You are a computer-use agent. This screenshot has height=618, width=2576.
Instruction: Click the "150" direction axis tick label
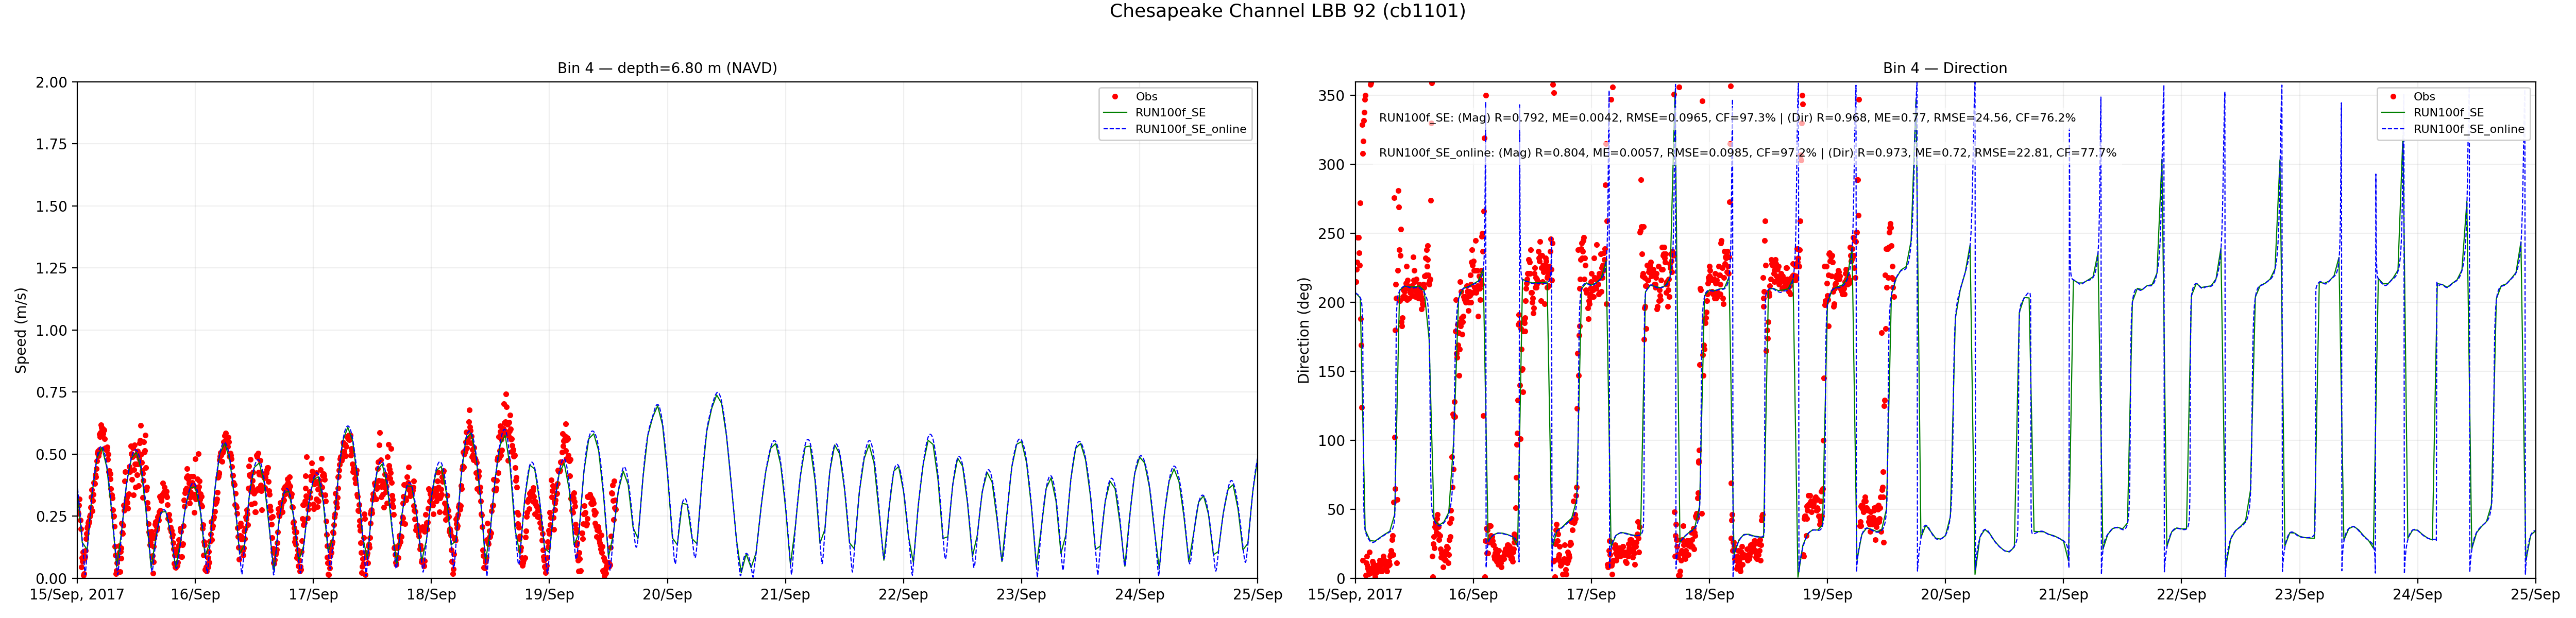pyautogui.click(x=1332, y=371)
